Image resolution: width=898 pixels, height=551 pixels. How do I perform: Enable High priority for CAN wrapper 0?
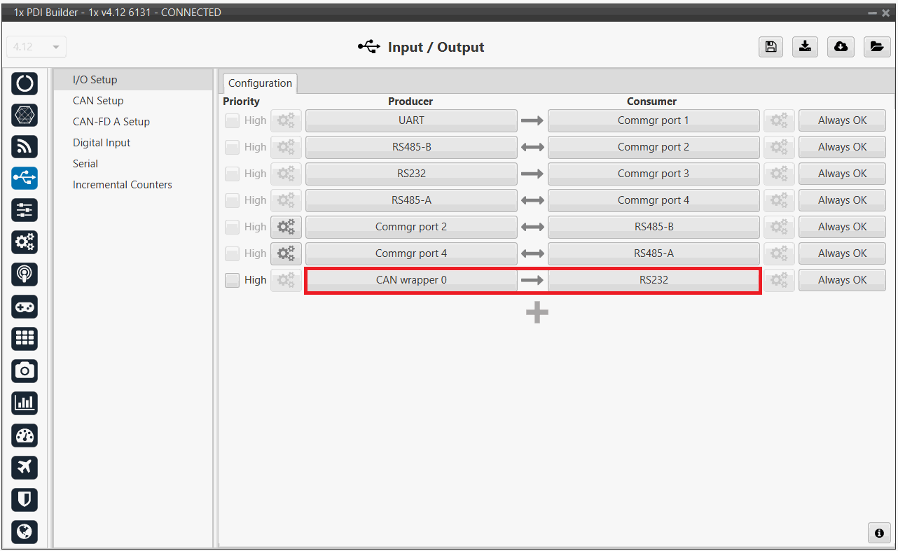[232, 280]
